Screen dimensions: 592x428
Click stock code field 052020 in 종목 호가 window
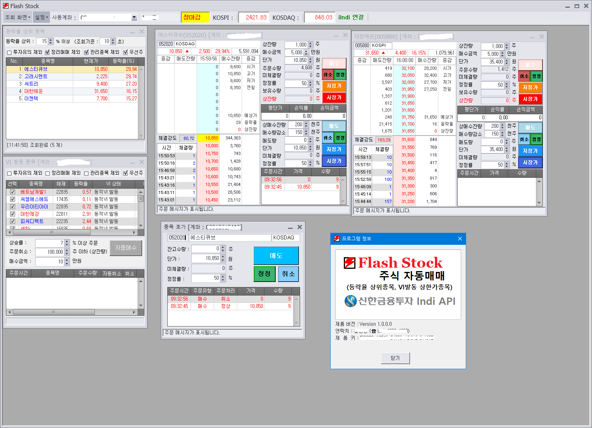coord(177,237)
